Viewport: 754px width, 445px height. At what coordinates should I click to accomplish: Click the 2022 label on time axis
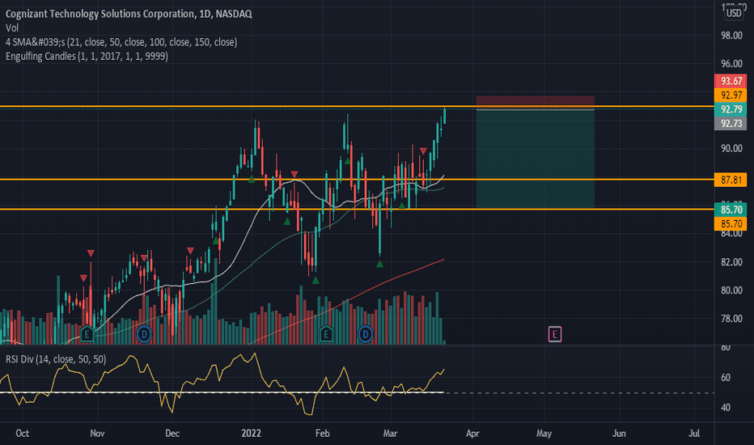coord(251,434)
